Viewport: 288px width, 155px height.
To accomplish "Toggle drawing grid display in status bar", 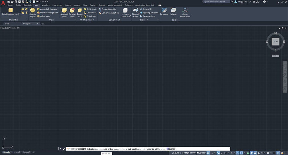I will [208, 153].
